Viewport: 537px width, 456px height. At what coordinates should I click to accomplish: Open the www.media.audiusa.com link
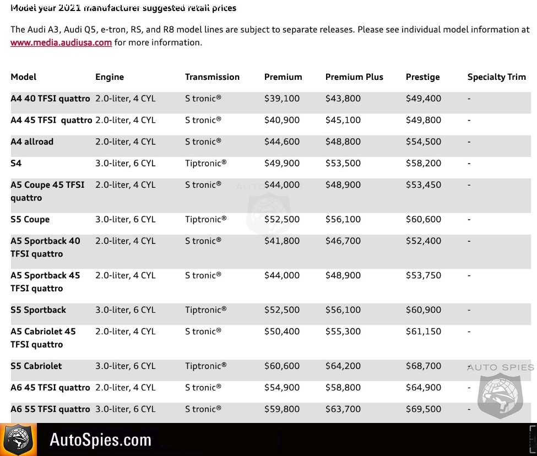pyautogui.click(x=61, y=42)
